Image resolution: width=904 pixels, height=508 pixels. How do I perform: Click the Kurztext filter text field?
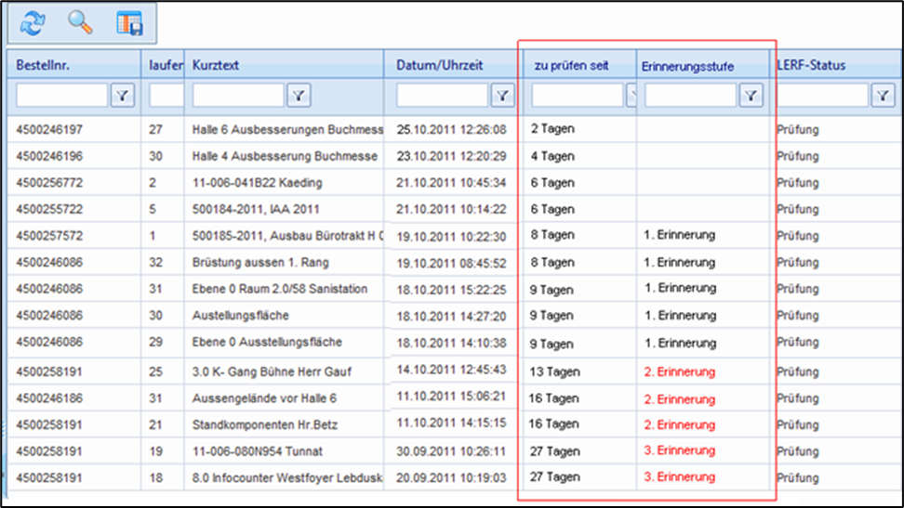238,95
